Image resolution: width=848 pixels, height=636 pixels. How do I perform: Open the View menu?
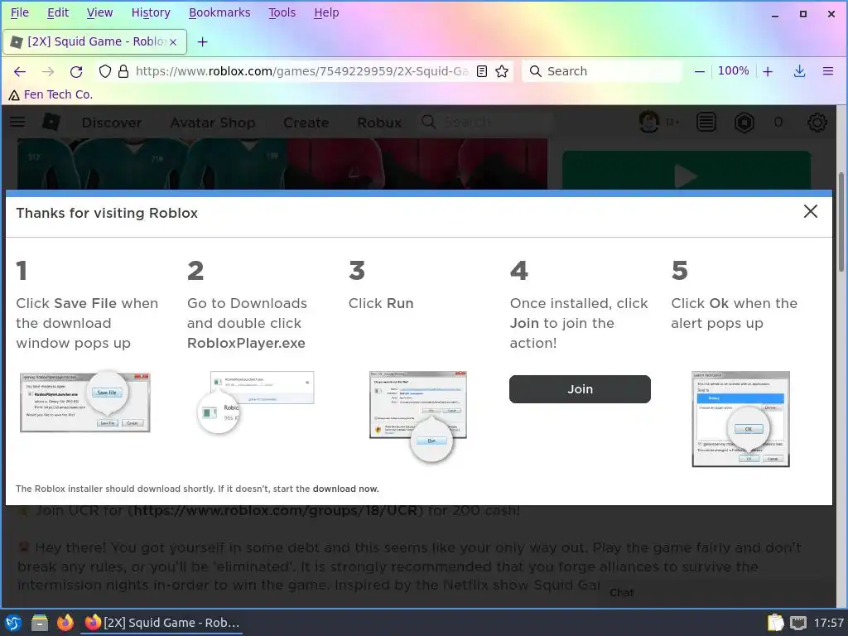[99, 12]
